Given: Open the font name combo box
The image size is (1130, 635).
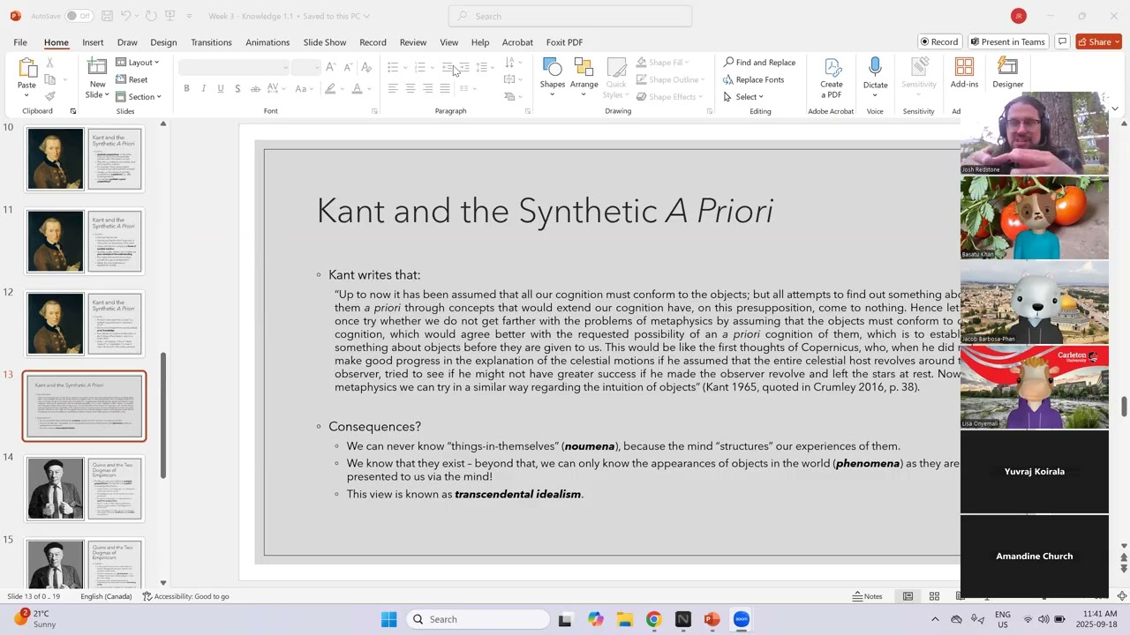Looking at the screenshot, I should tap(234, 67).
